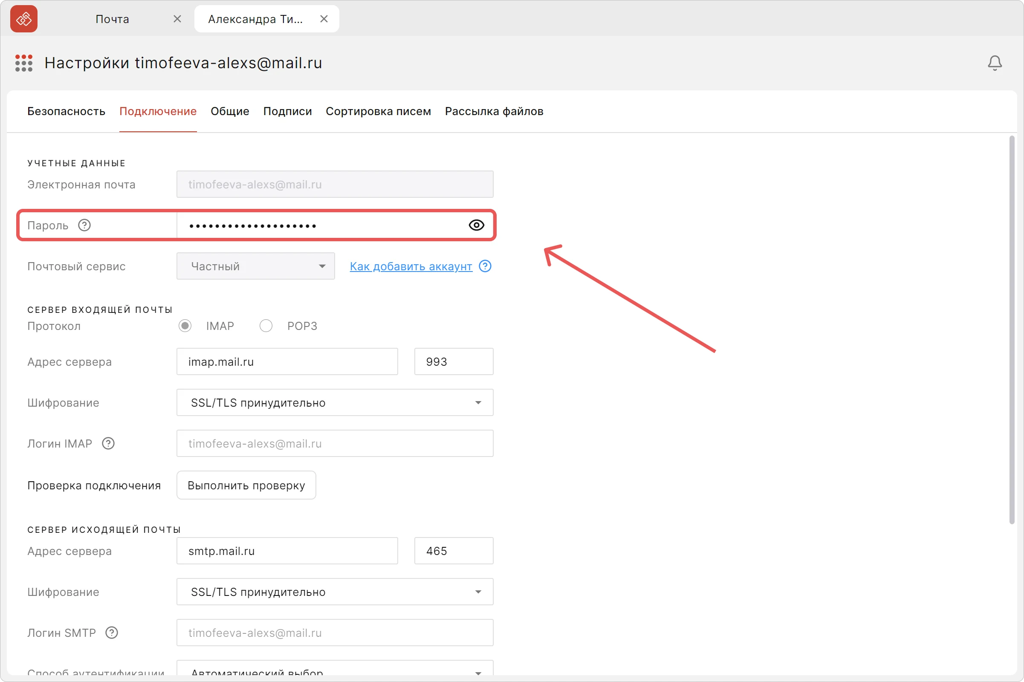This screenshot has height=682, width=1024.
Task: Click the Логин SMTP input field
Action: [335, 633]
